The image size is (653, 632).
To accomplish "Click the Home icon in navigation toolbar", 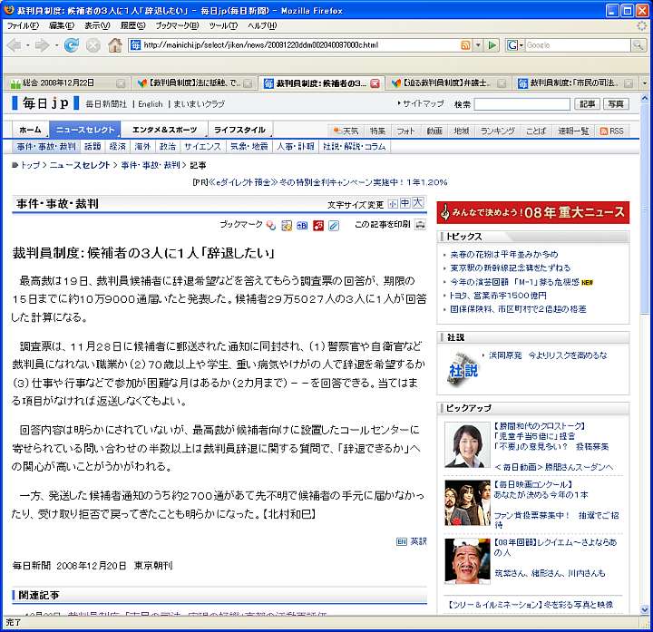I will click(115, 44).
